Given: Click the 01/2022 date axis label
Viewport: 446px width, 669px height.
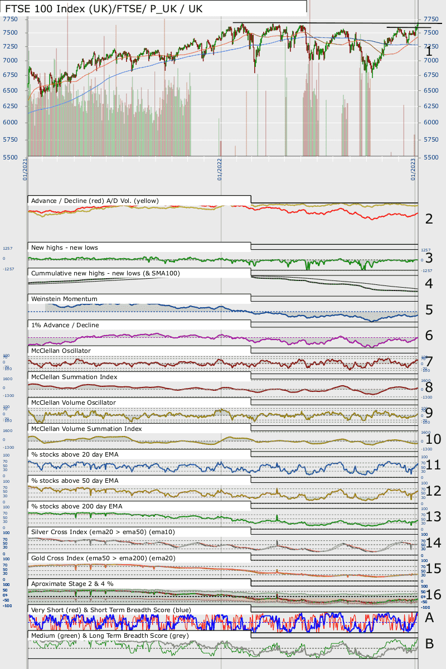Looking at the screenshot, I should [220, 169].
